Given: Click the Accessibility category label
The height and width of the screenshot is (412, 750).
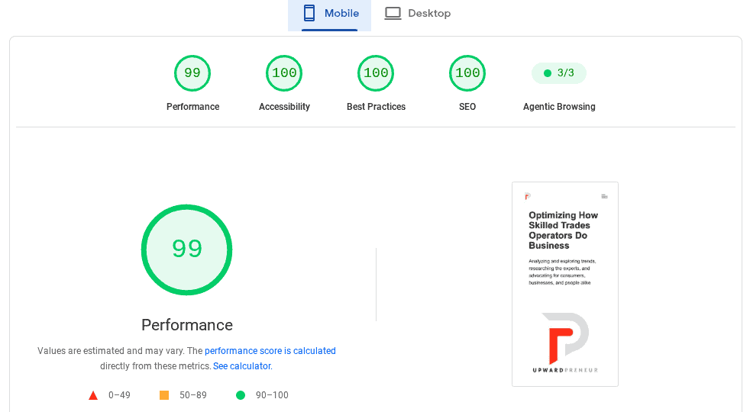Looking at the screenshot, I should point(284,107).
